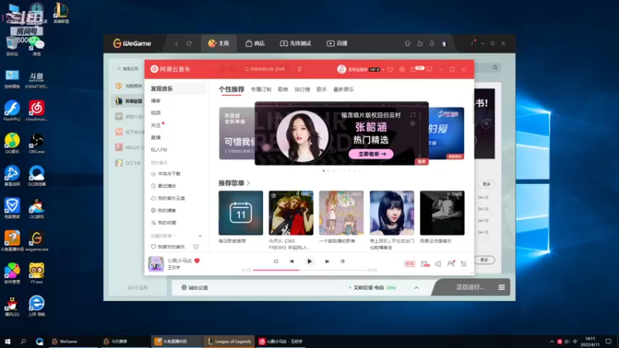
Task: Click the play button
Action: (x=309, y=261)
